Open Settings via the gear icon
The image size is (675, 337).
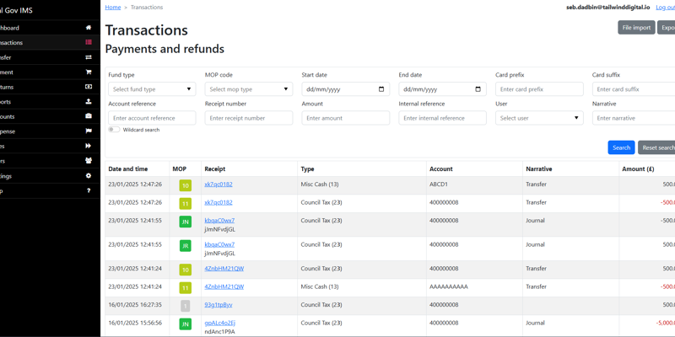point(88,176)
